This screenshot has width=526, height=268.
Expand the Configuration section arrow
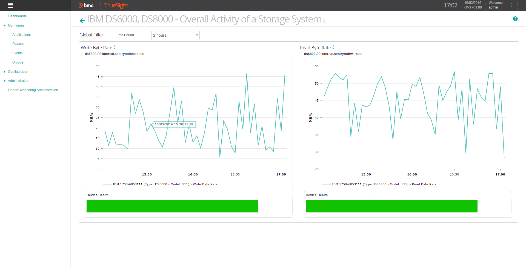click(x=5, y=72)
